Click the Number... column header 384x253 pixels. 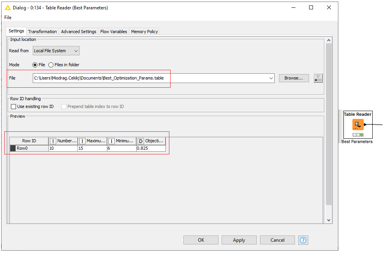coord(63,141)
